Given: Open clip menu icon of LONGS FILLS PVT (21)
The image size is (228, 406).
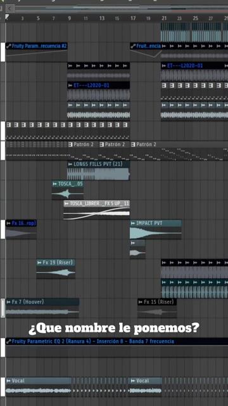Looking at the screenshot, I should pos(70,164).
